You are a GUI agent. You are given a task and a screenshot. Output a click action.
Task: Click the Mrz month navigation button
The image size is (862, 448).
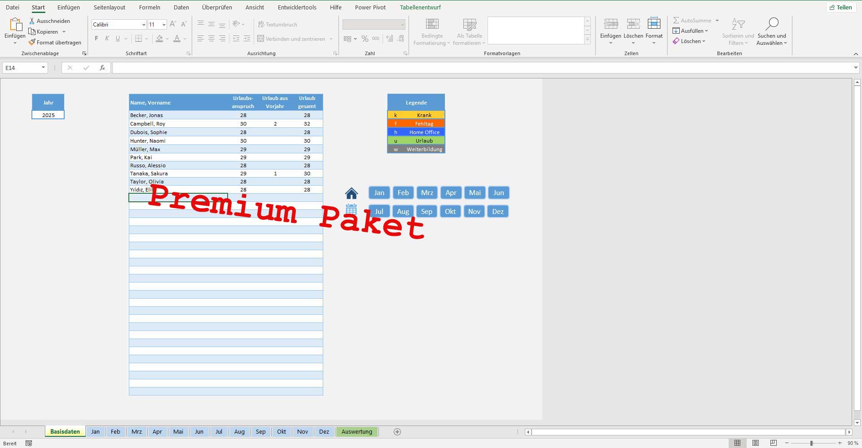point(427,193)
